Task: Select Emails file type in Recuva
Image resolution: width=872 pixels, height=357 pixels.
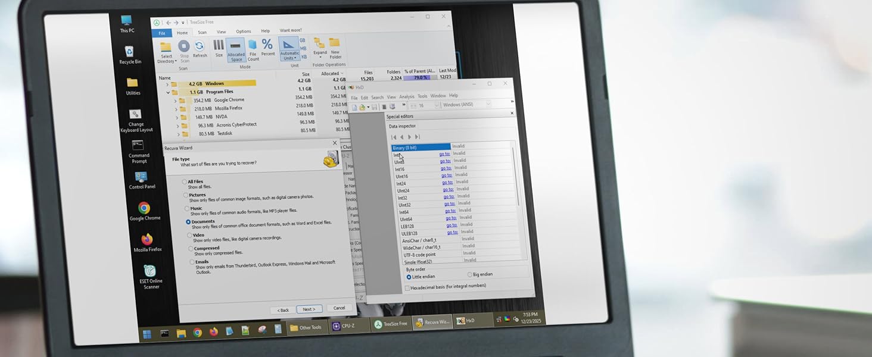Action: [x=192, y=261]
